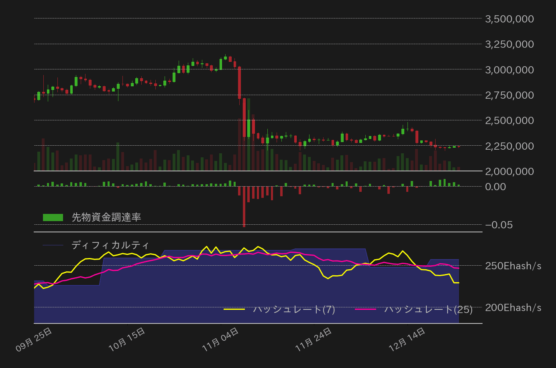Click the large red funding rate bar below -0.05
The height and width of the screenshot is (368, 556).
click(x=244, y=207)
